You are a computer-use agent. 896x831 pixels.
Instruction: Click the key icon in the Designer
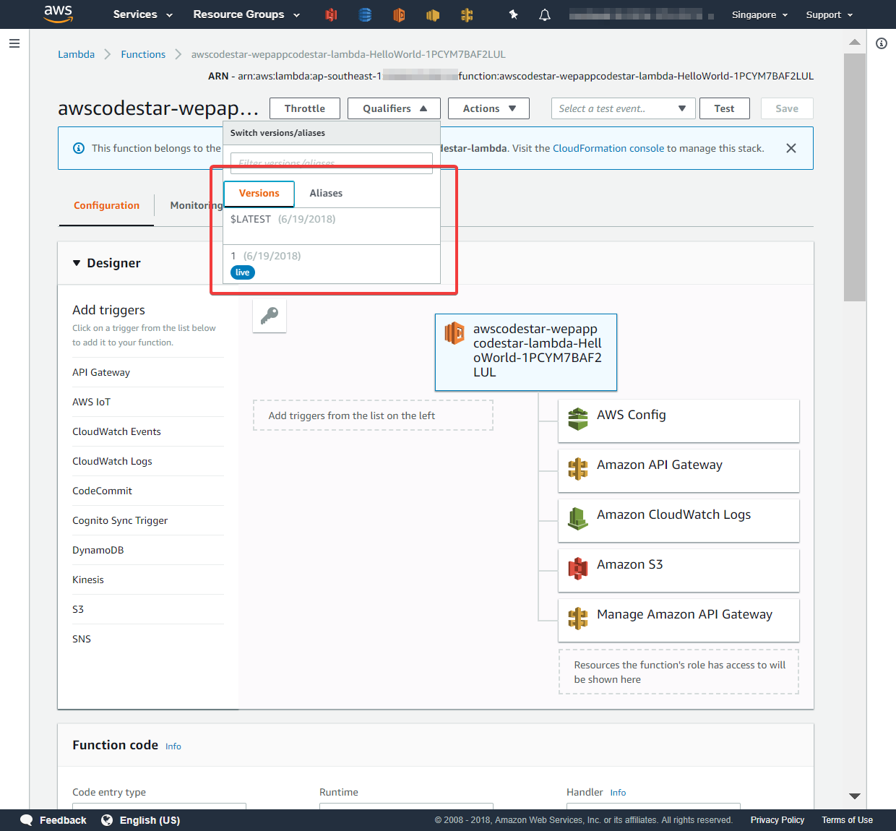tap(270, 316)
